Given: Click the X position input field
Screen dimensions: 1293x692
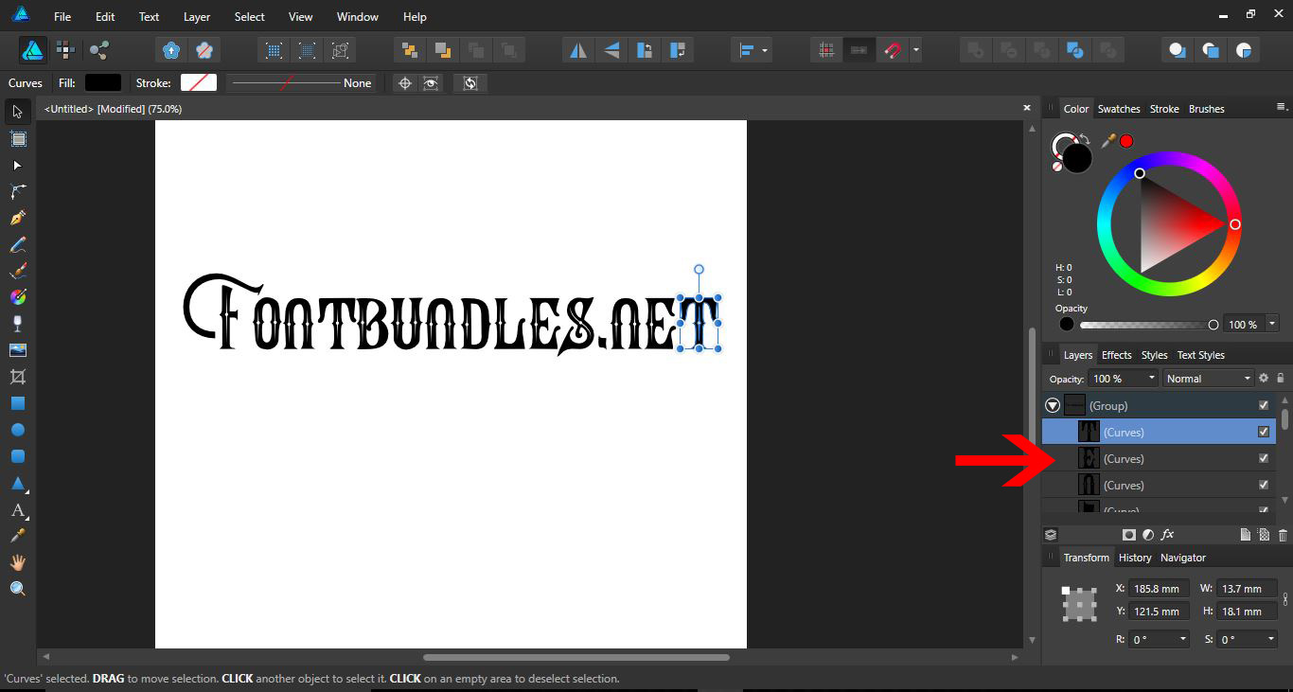Looking at the screenshot, I should pos(1159,588).
